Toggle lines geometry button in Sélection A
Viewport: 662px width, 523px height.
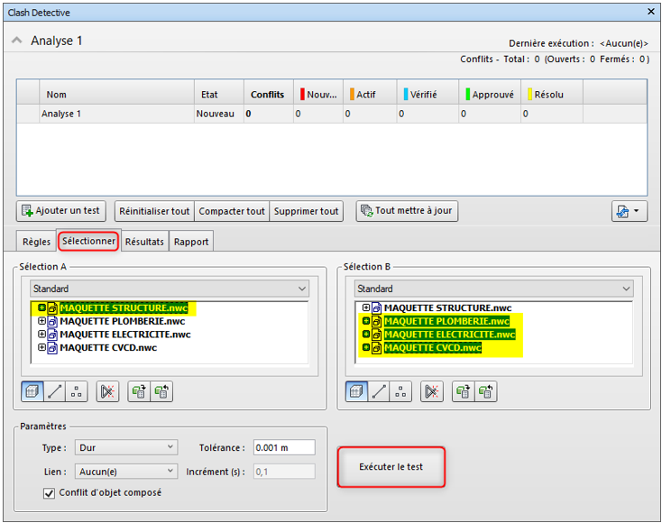tap(56, 391)
